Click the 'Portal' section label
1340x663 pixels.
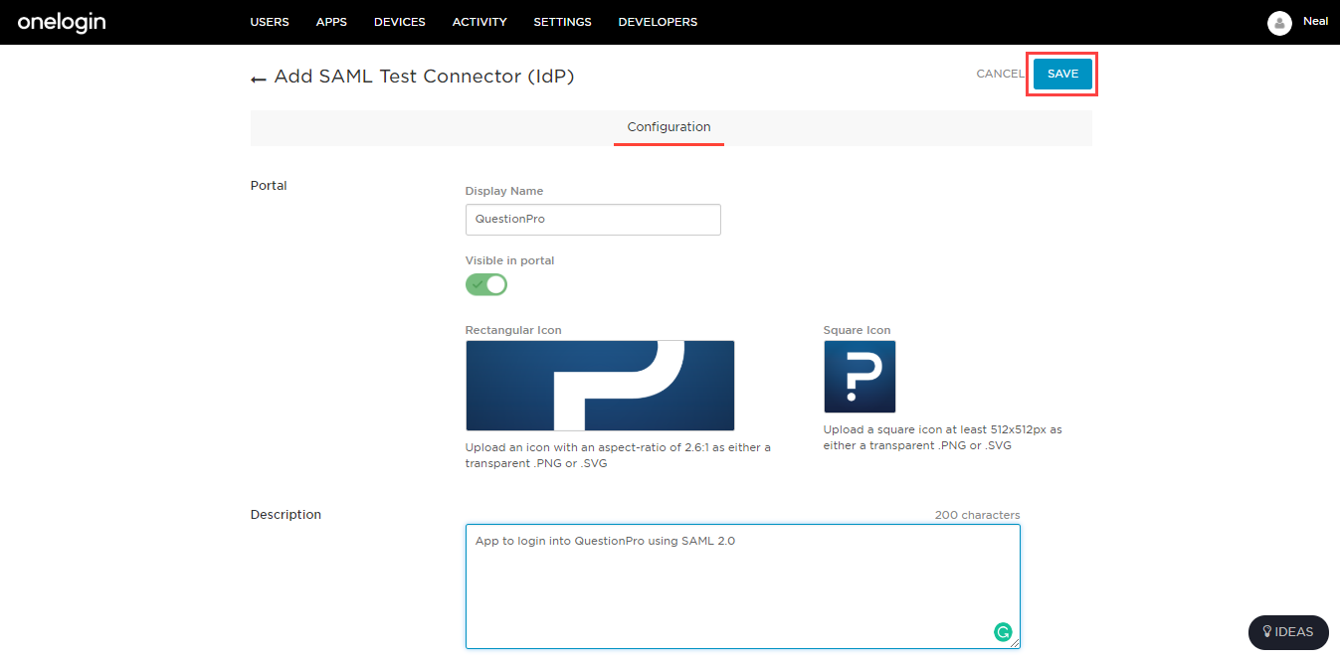click(x=269, y=186)
